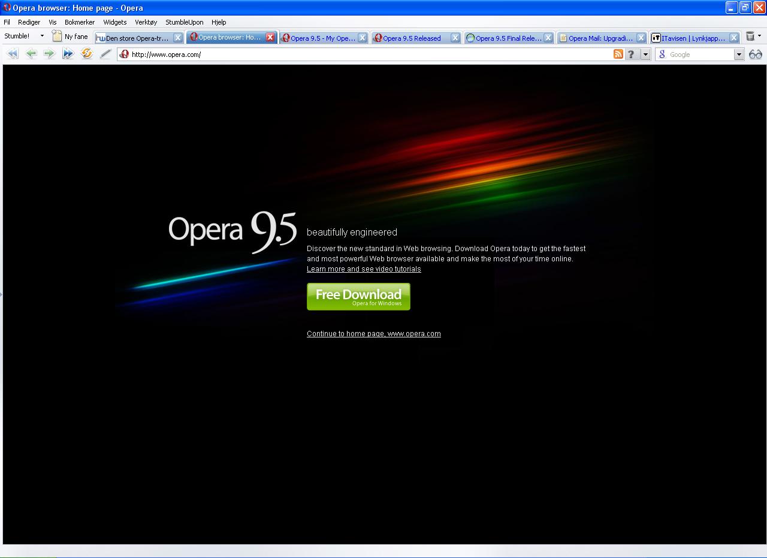Open the Fil menu
The height and width of the screenshot is (558, 767).
7,22
